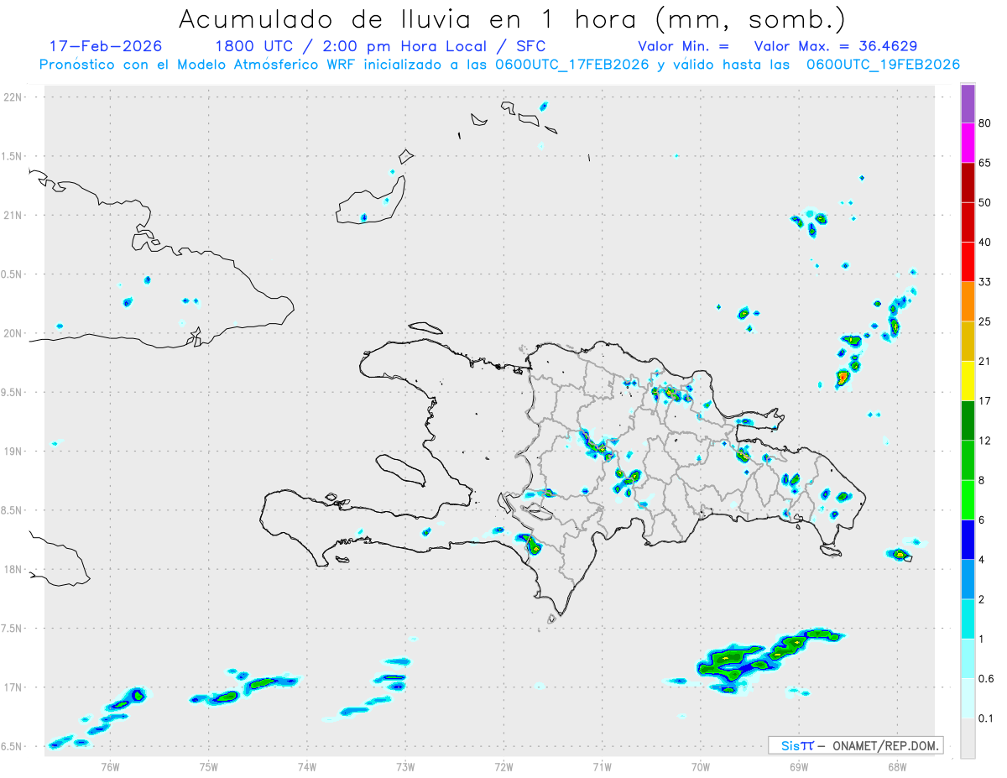Click the red swatch between 40 and 50
This screenshot has width=1007, height=778.
(968, 222)
